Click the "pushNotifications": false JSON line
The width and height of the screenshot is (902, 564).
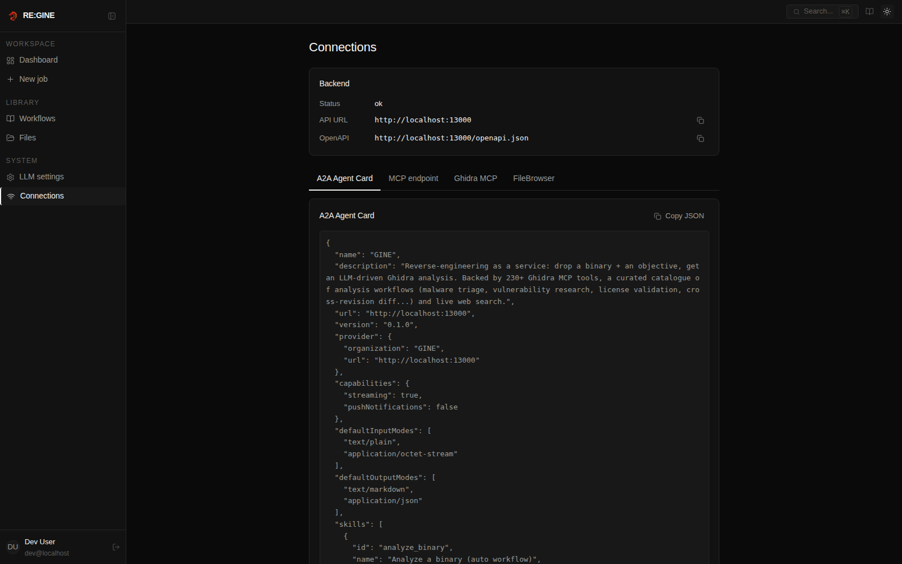pos(400,407)
